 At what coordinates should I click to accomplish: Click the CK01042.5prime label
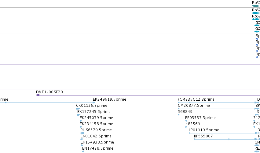(x=96, y=136)
